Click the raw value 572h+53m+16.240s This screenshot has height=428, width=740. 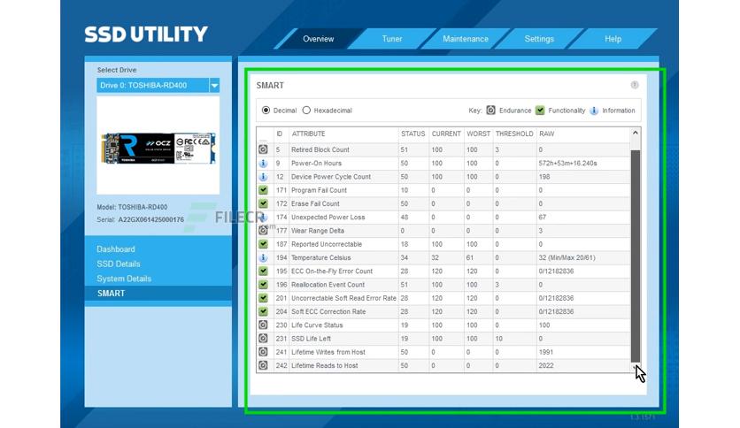coord(567,163)
